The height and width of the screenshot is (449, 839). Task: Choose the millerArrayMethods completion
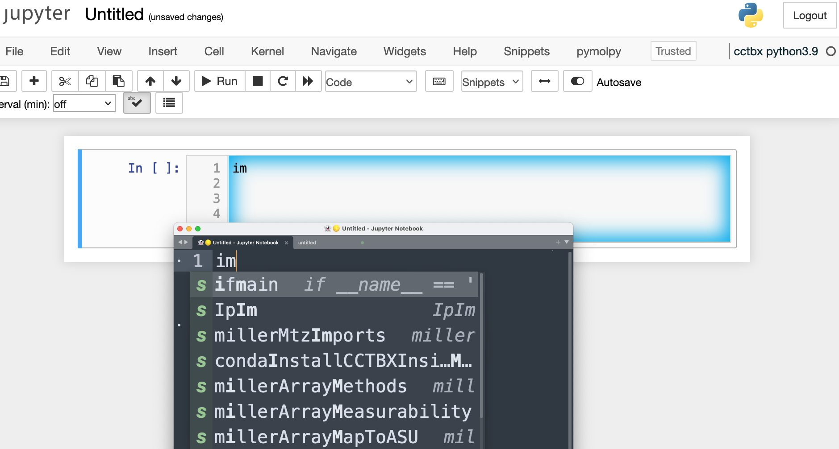point(334,386)
